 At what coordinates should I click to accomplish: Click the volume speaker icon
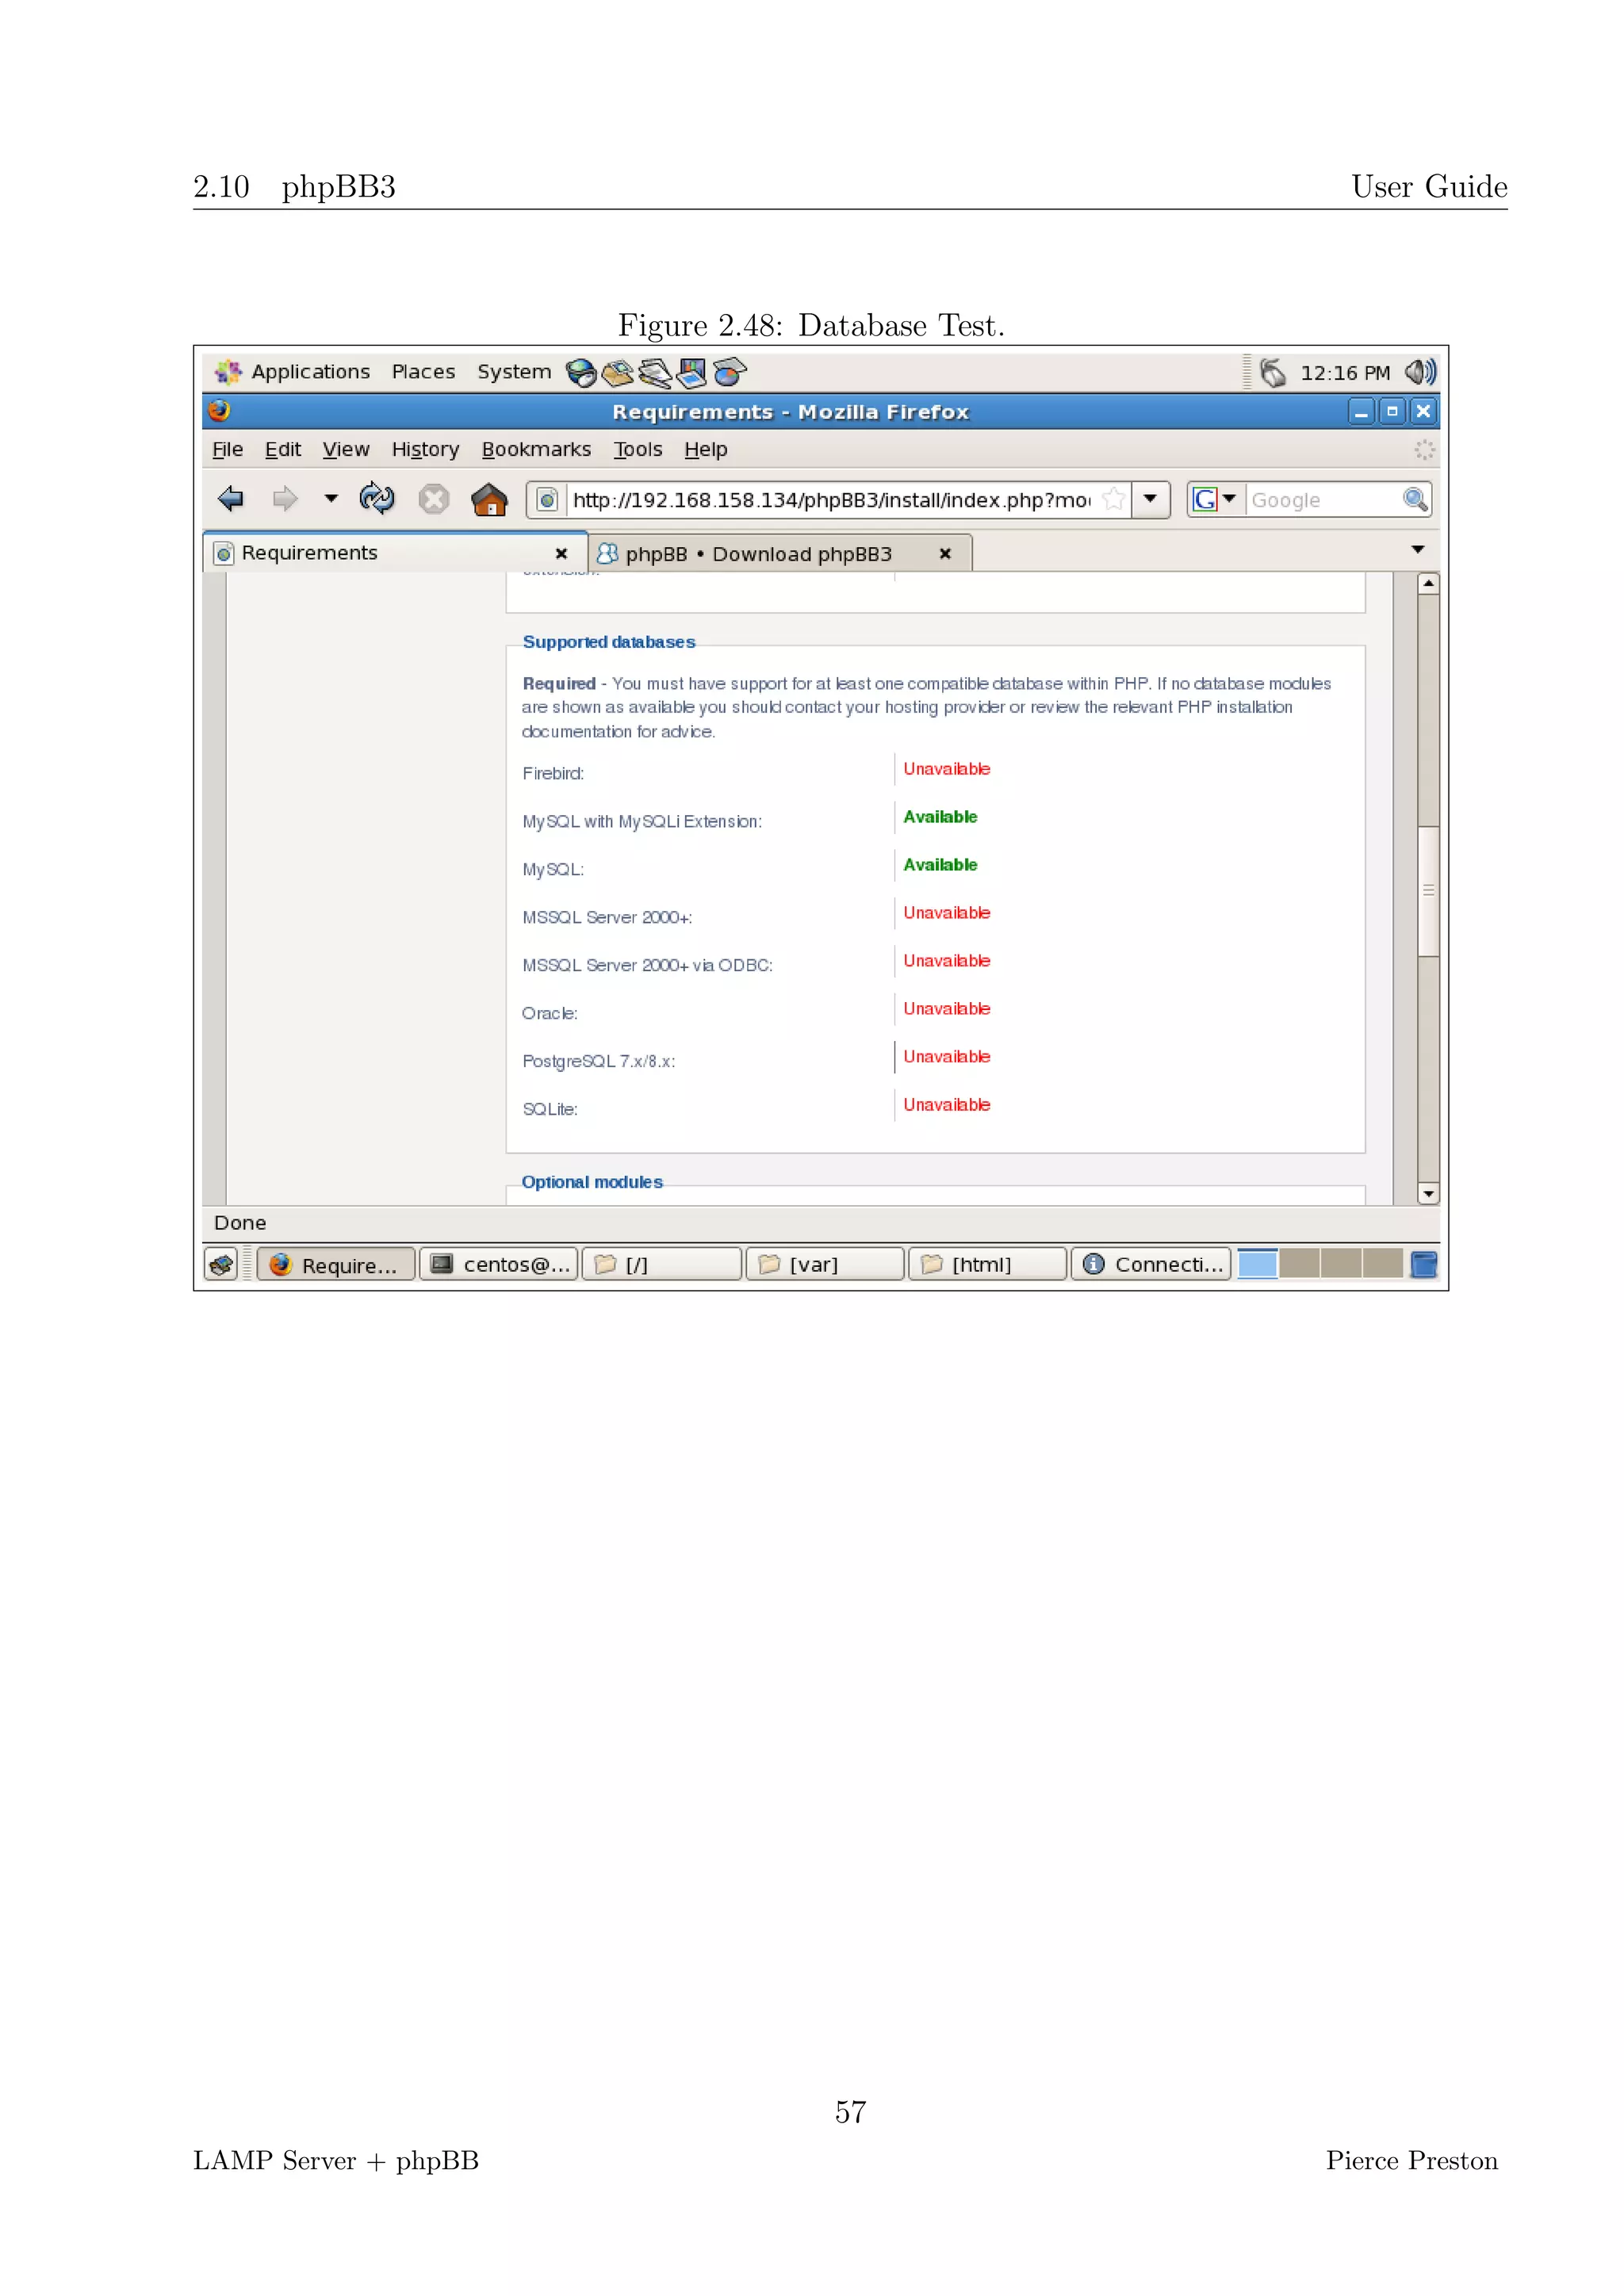(x=1420, y=372)
